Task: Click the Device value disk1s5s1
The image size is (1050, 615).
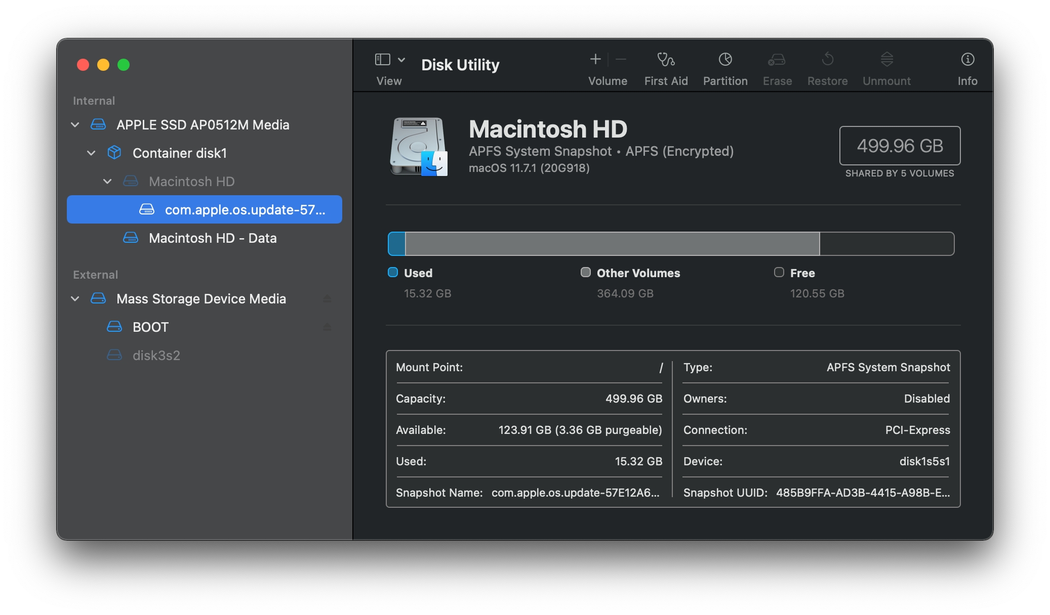Action: pyautogui.click(x=924, y=461)
